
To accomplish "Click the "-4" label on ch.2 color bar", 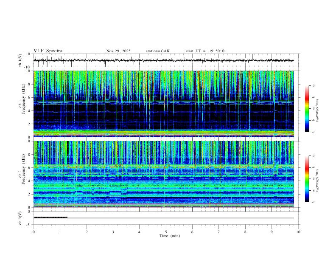I will tap(313, 167).
